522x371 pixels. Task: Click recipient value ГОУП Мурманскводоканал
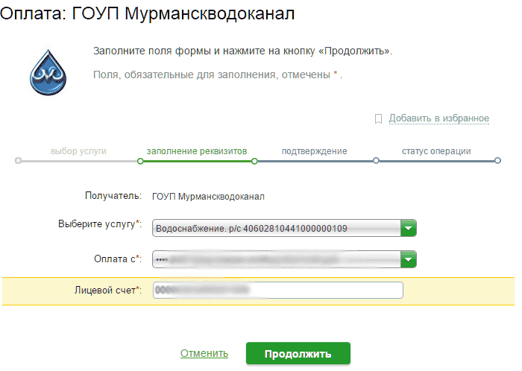[208, 197]
